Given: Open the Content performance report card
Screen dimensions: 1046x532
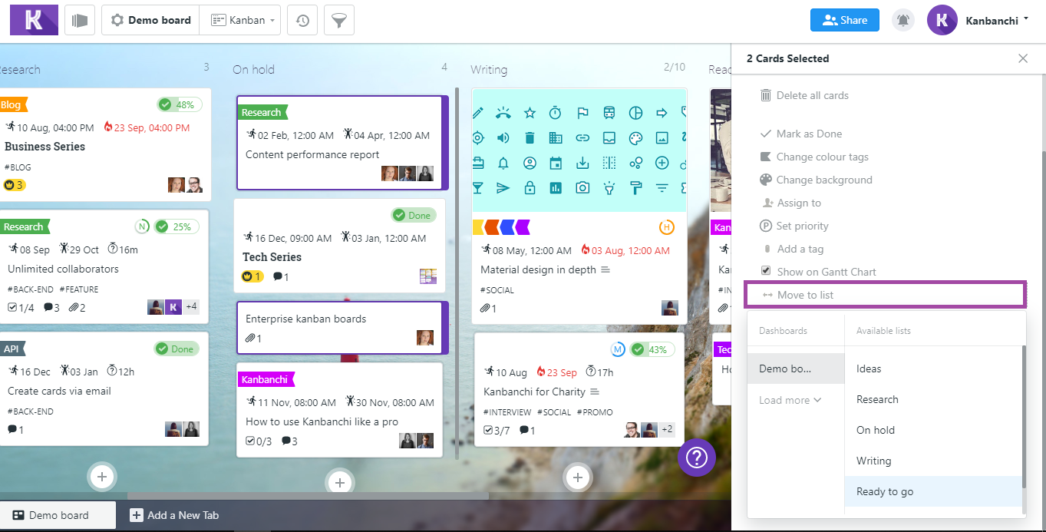Looking at the screenshot, I should coord(341,143).
